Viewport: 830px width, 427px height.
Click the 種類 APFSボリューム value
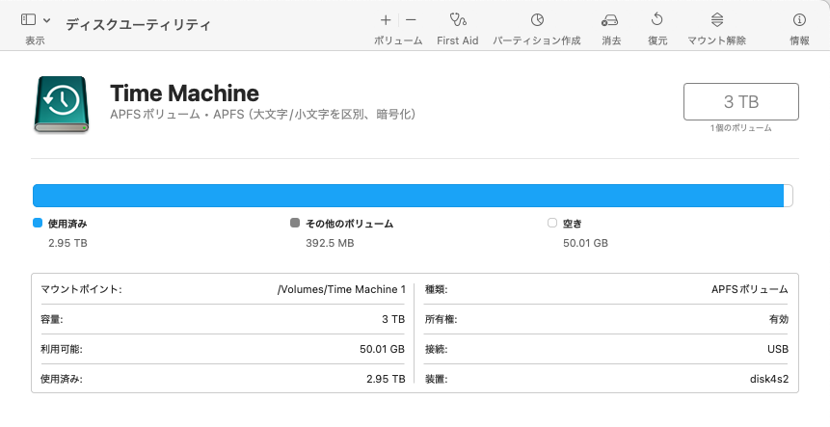pyautogui.click(x=750, y=289)
